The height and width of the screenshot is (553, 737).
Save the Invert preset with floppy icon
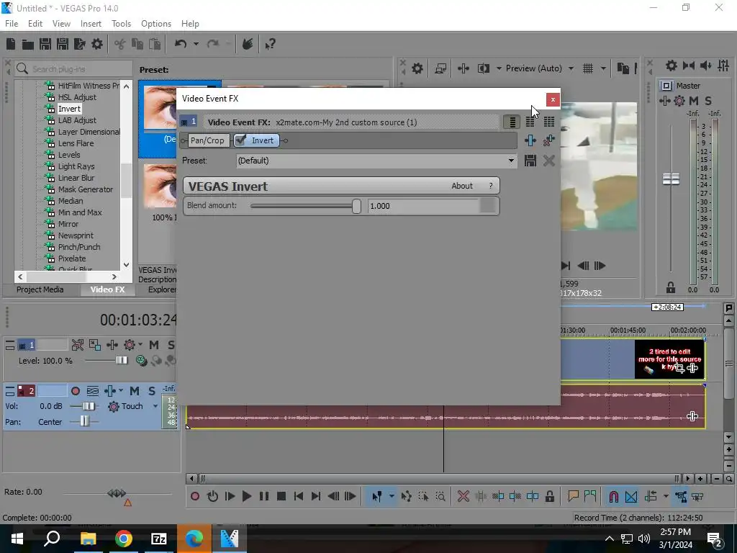530,161
